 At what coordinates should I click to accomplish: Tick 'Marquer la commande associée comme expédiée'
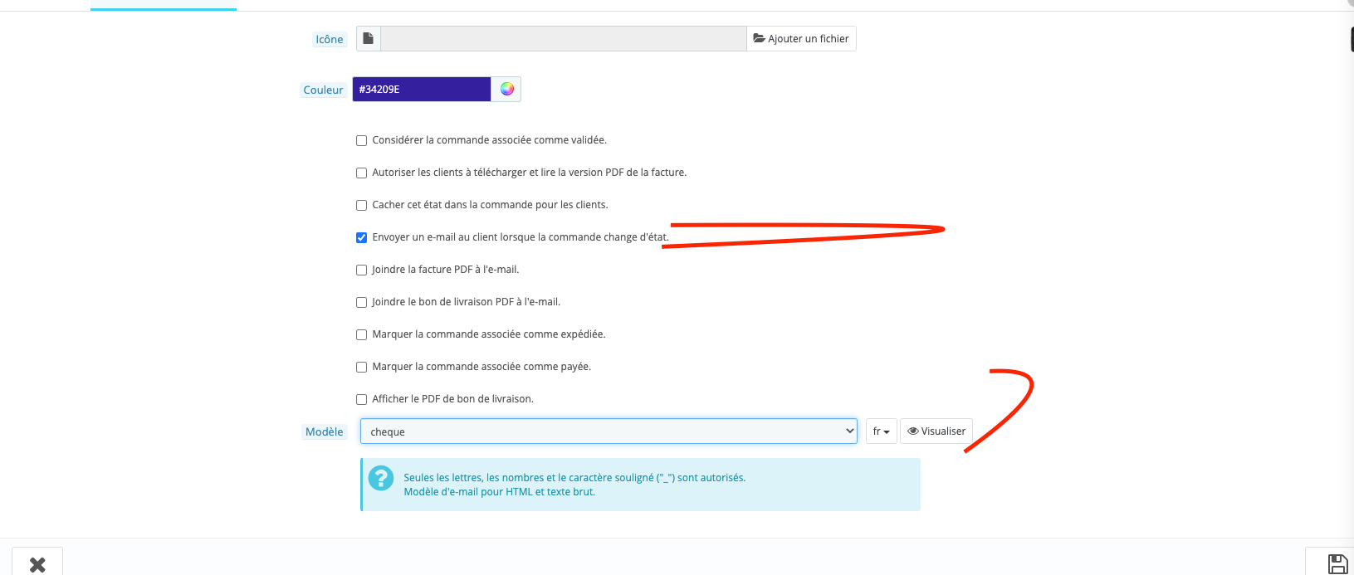361,334
